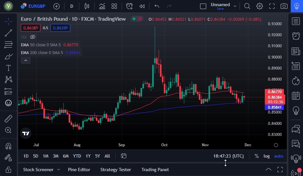
Task: Open the alerts clock panel
Action: point(296,36)
